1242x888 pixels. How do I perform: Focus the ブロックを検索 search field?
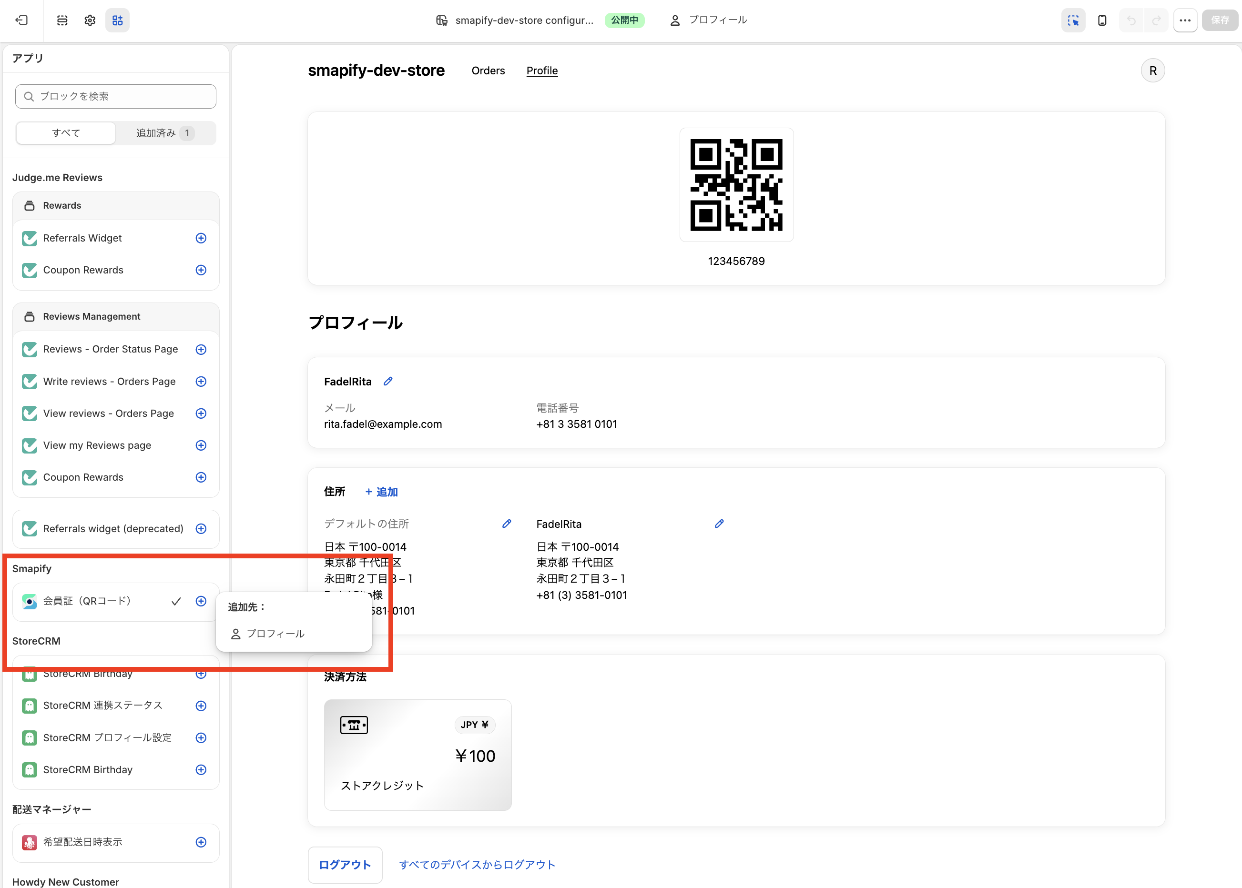point(116,96)
